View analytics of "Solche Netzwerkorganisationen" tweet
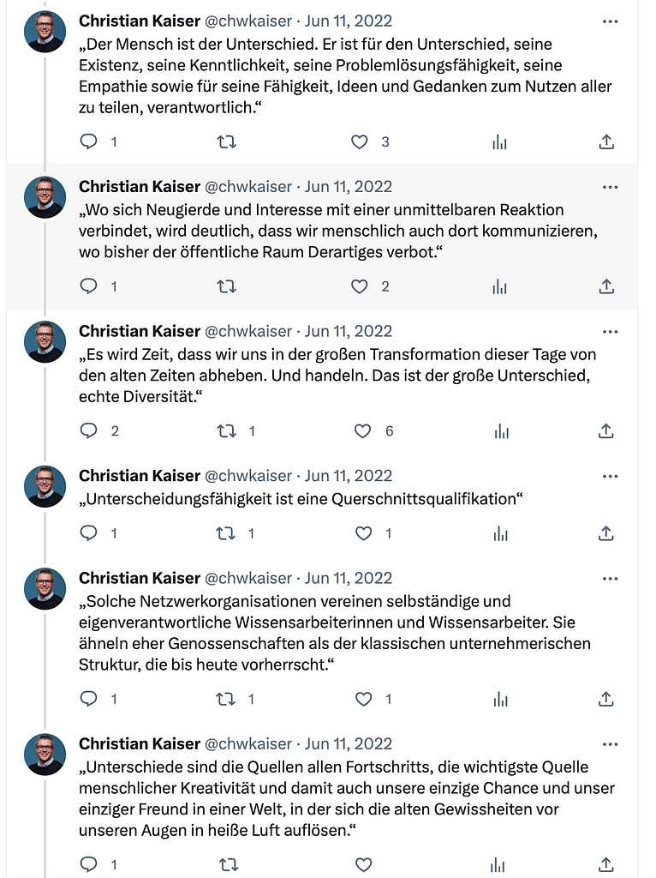 coord(500,700)
